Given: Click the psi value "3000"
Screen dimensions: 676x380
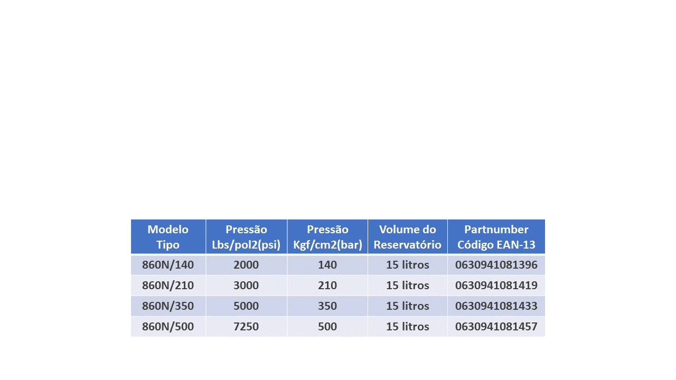Looking at the screenshot, I should tap(246, 286).
